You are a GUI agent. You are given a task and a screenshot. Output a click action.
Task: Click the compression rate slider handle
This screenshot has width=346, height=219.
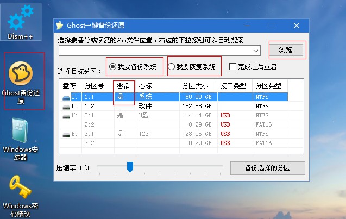(x=130, y=167)
